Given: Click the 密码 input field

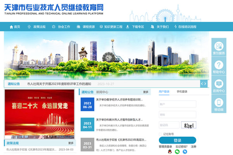Looking at the screenshot, I should [x=177, y=115].
